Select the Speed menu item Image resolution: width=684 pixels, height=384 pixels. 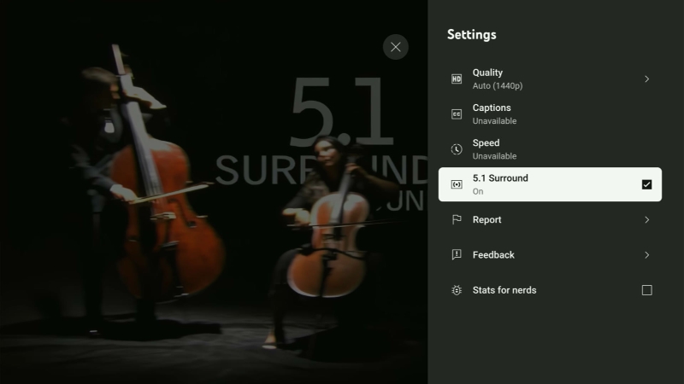coord(550,149)
